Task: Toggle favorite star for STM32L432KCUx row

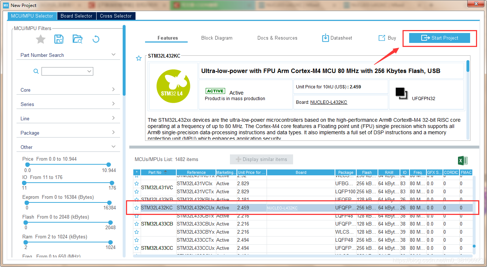Action: coord(137,208)
